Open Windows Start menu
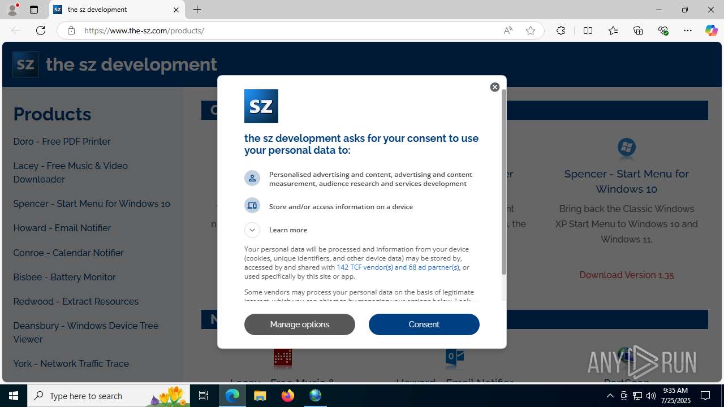 tap(14, 396)
